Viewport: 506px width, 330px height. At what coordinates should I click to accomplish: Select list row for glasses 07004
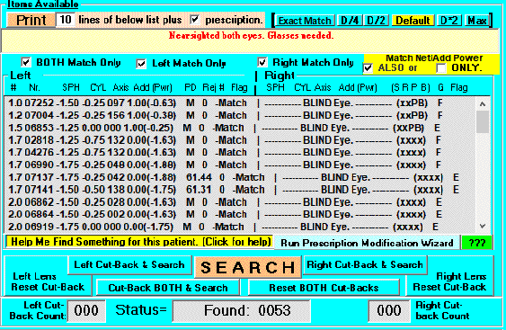pos(239,115)
